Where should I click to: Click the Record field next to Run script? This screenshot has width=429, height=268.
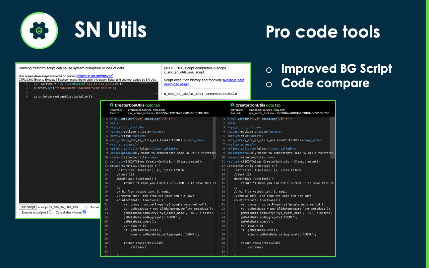coord(94,207)
